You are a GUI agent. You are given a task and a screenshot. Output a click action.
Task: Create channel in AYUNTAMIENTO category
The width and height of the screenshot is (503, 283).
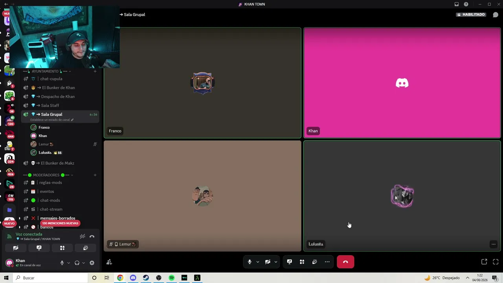(95, 71)
